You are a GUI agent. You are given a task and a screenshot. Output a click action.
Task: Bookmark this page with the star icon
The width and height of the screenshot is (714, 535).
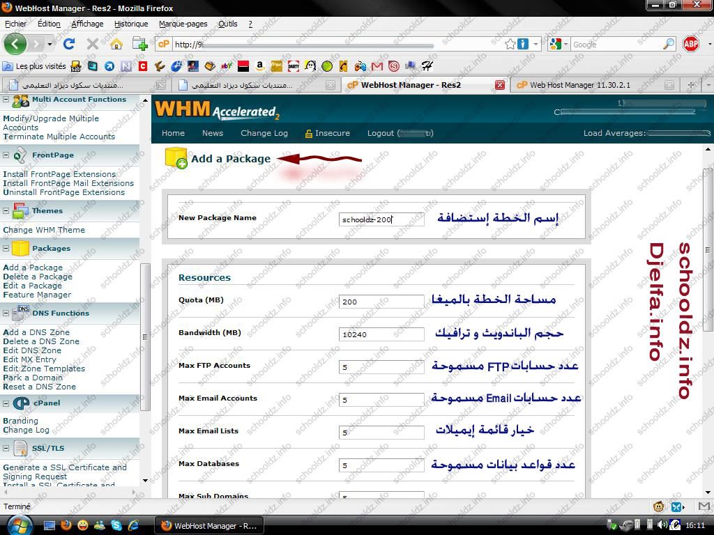[510, 44]
